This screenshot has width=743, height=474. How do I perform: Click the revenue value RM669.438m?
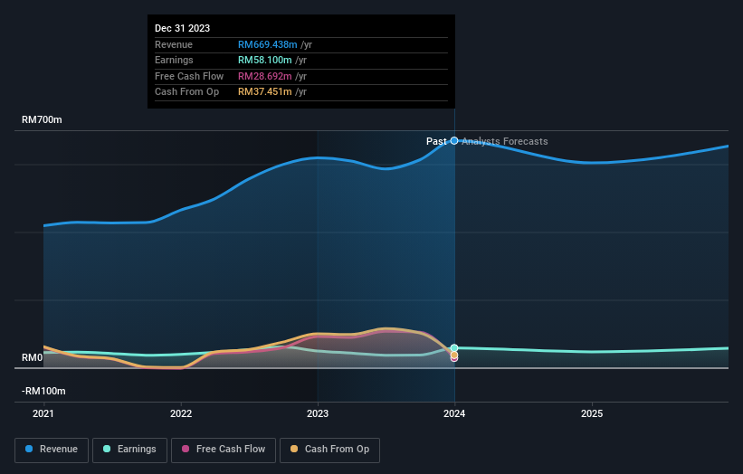[268, 44]
